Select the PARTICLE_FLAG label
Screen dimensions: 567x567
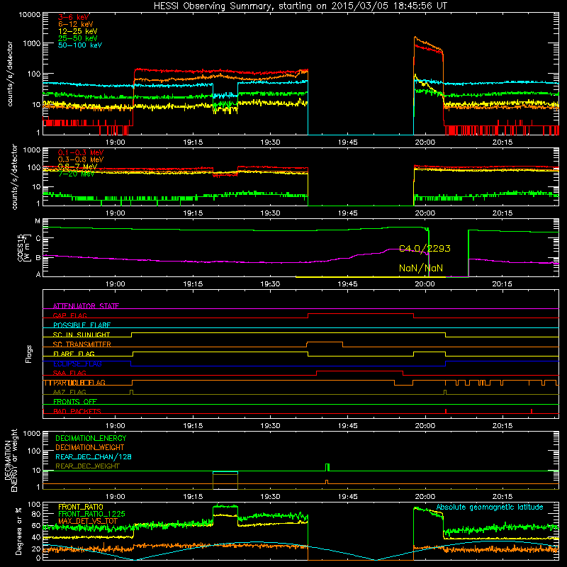point(79,383)
